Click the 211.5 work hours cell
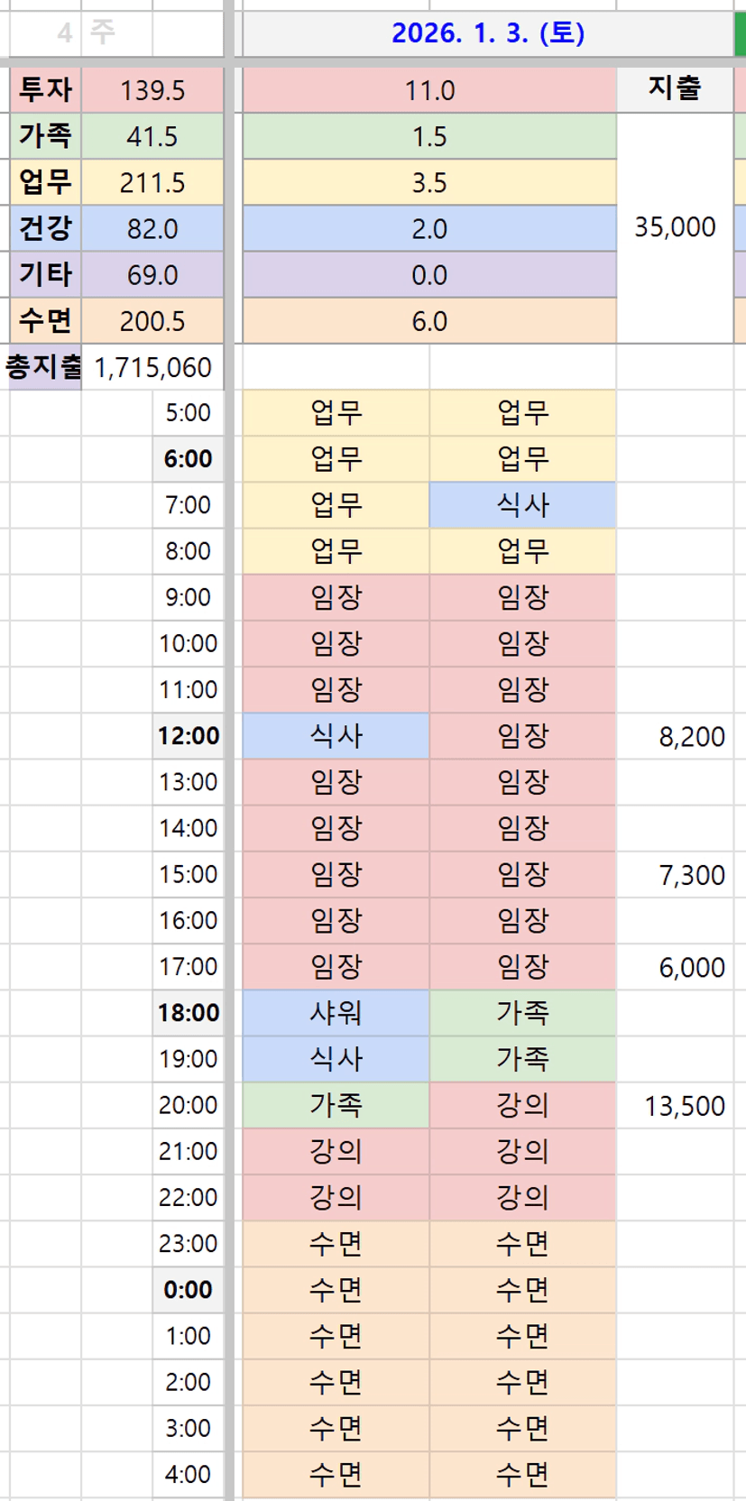Viewport: 746px width, 1501px height. click(x=152, y=183)
